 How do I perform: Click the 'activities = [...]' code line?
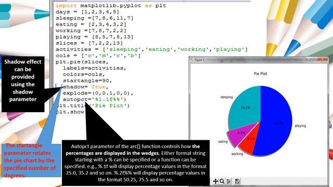coord(151,49)
